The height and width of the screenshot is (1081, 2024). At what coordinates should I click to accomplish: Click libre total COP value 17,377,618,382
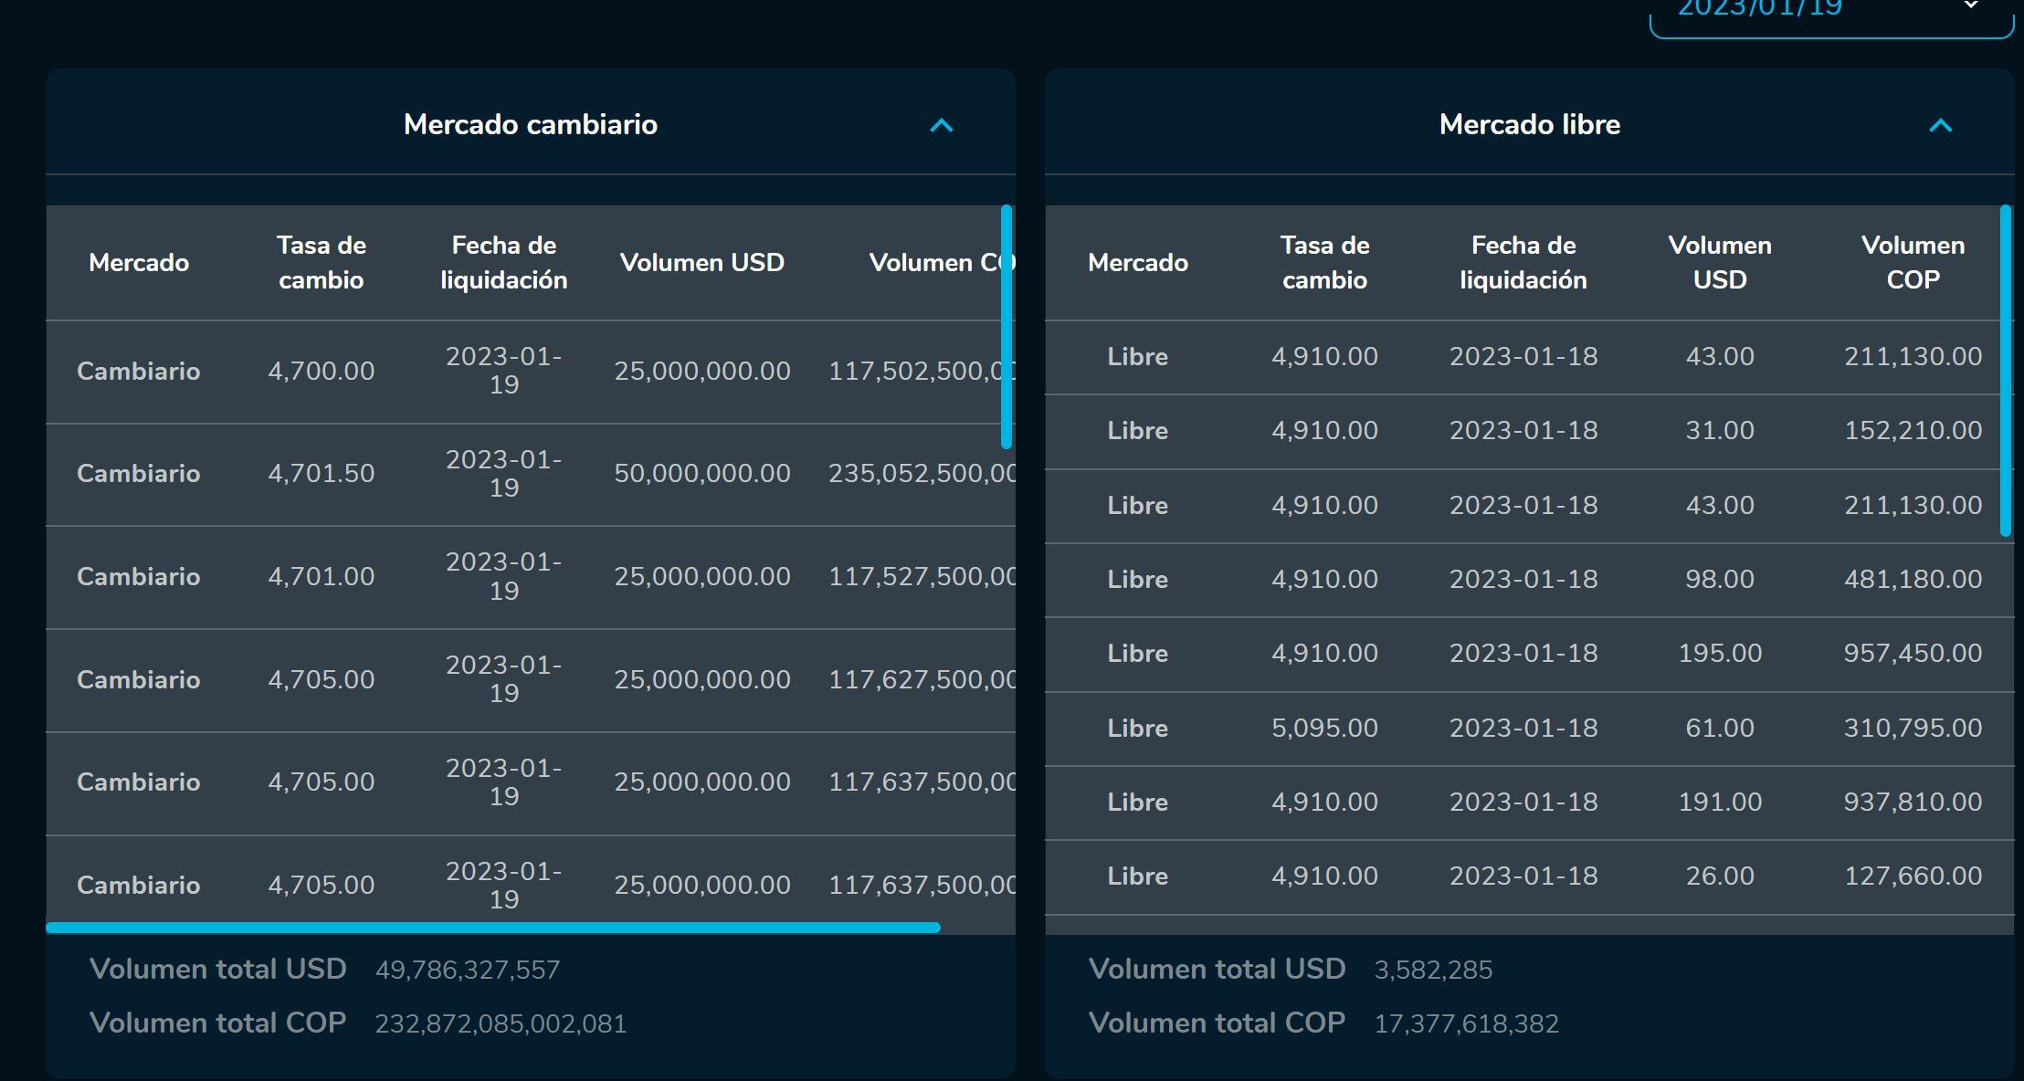point(1466,1023)
